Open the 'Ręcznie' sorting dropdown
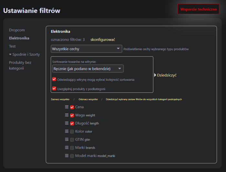 click(x=88, y=69)
